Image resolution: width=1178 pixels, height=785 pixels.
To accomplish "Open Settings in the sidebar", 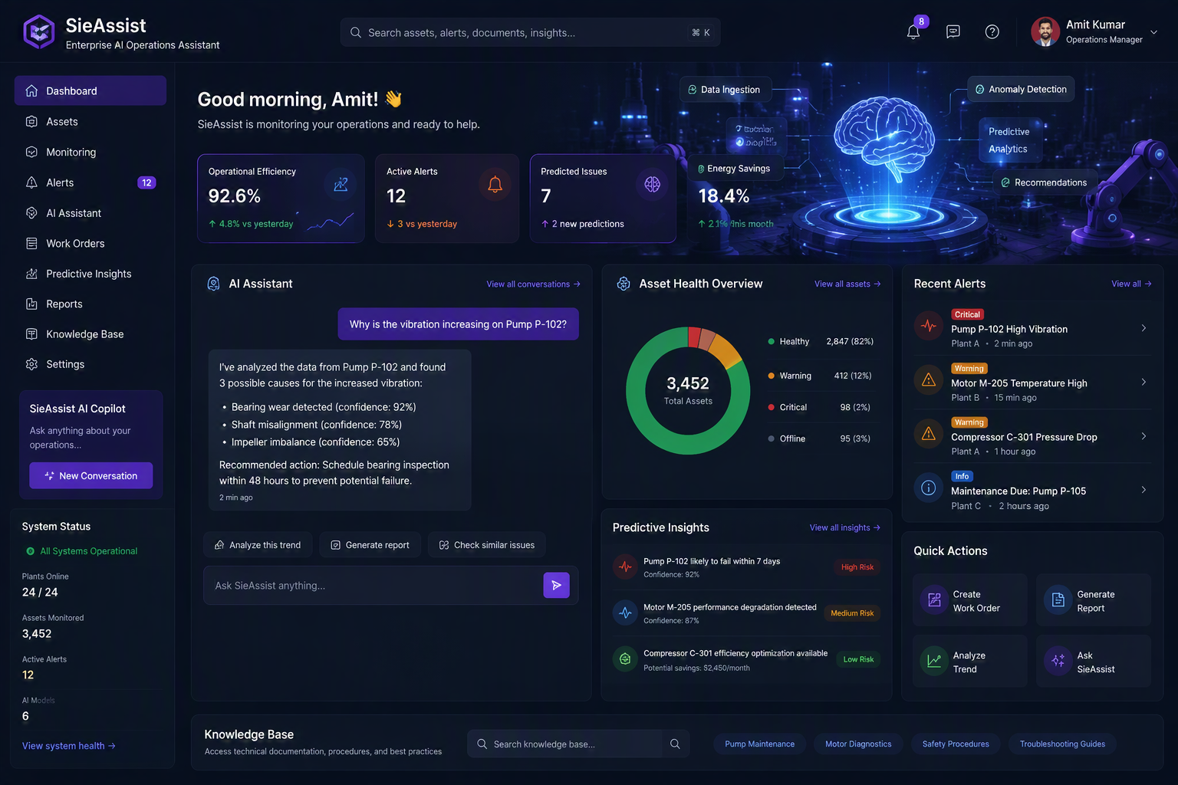I will pos(90,364).
